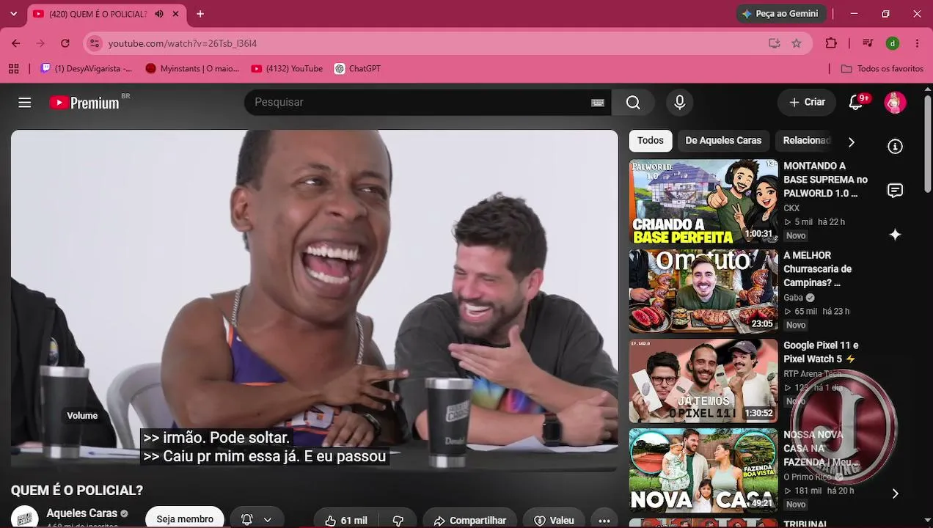
Task: Open the Chrome profile d avatar
Action: tap(893, 43)
